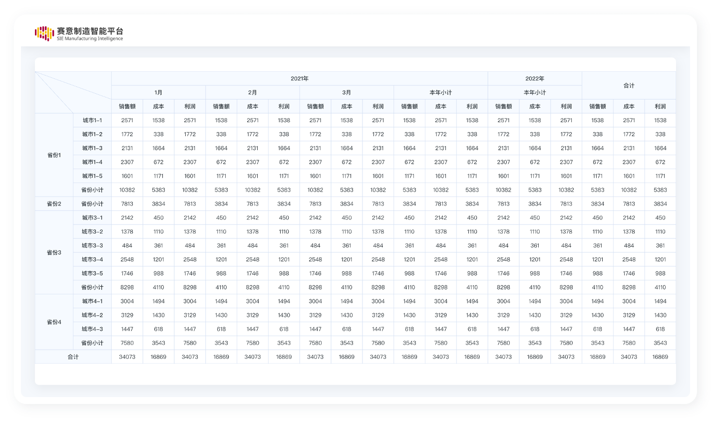Click the 城市1-1 row label
The image size is (717, 424).
92,121
